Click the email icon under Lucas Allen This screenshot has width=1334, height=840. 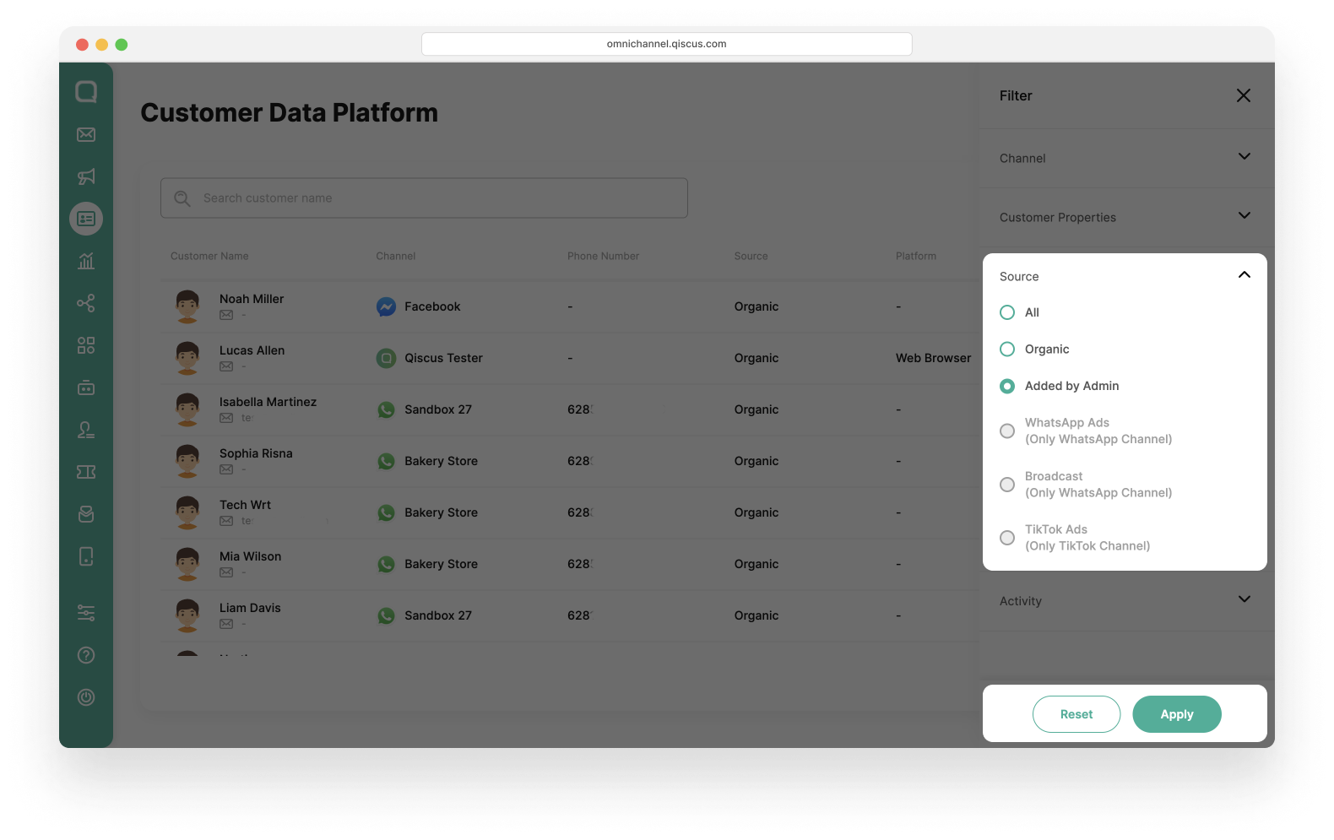pos(226,366)
